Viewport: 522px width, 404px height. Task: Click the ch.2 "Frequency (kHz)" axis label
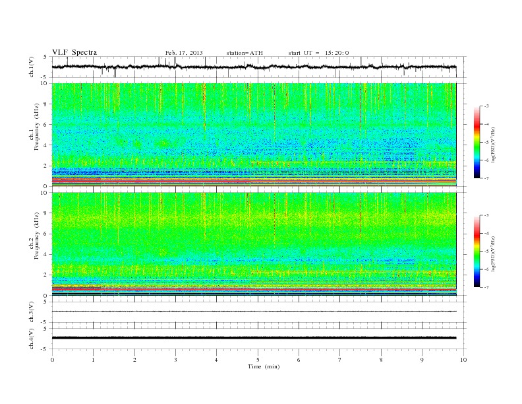[36, 236]
